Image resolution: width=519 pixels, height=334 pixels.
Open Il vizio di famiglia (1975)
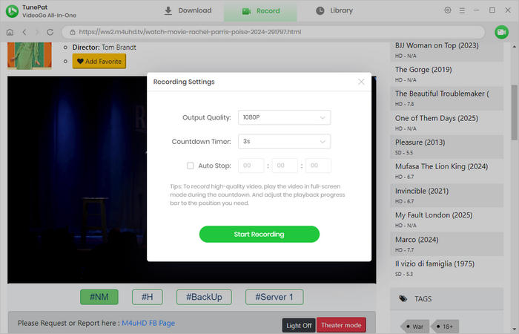[434, 263]
